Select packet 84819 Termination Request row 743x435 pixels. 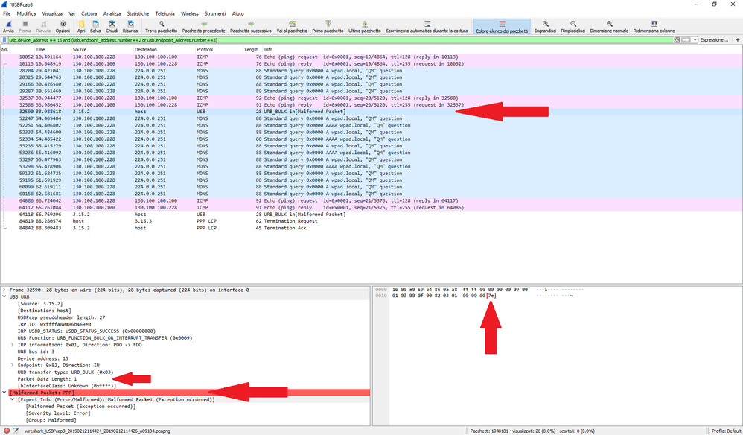(x=371, y=221)
